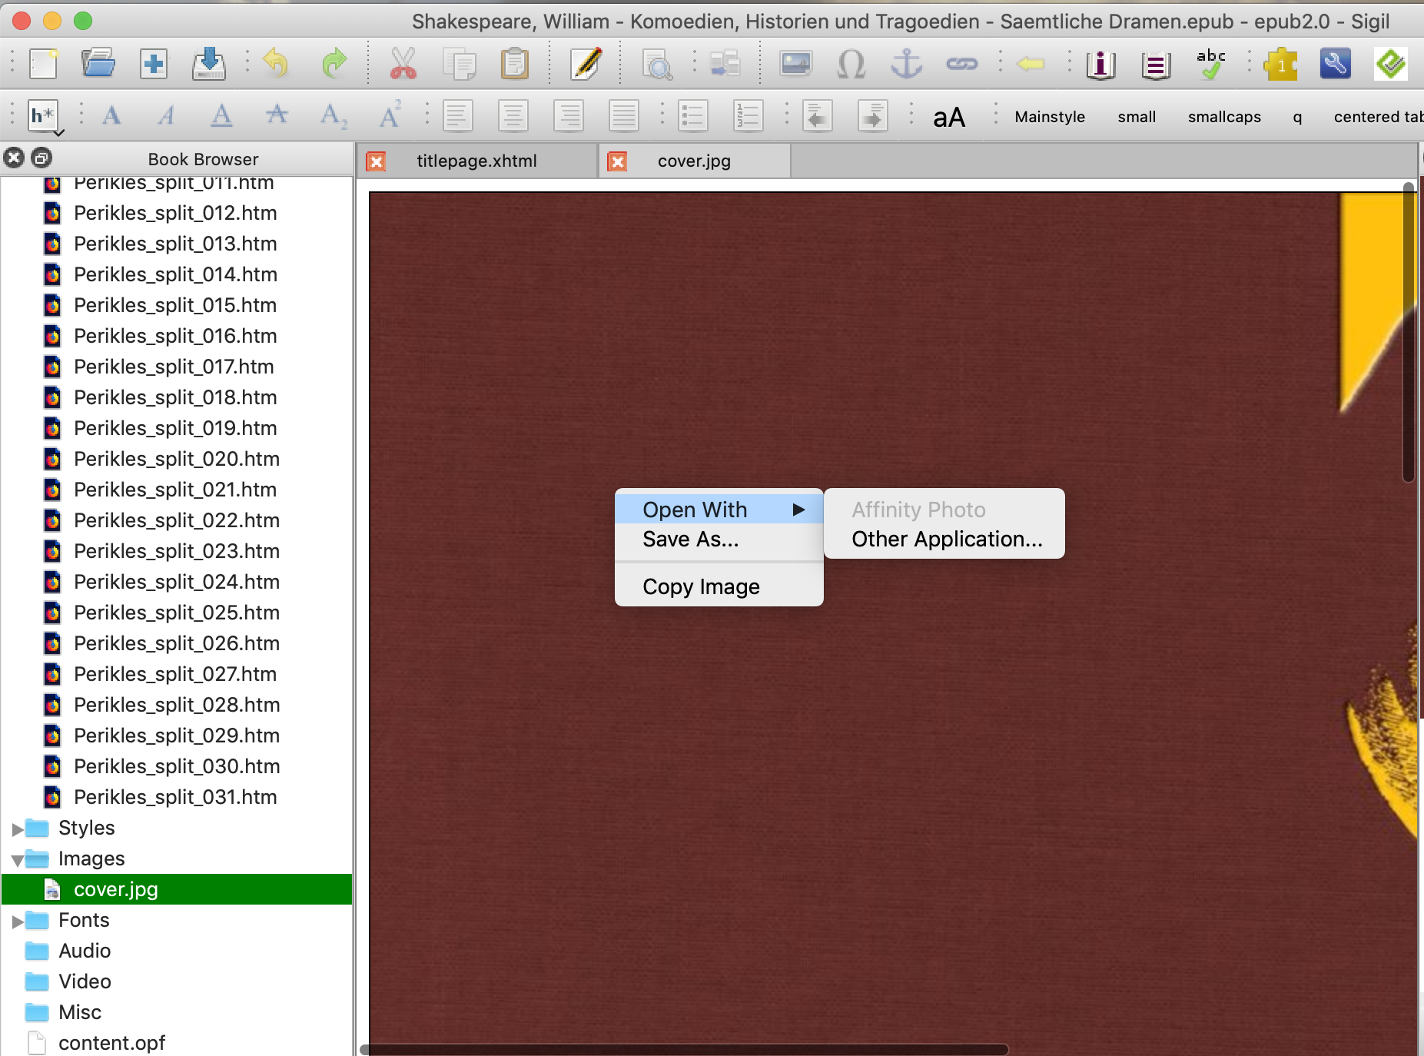Select Affinity Photo in submenu
This screenshot has width=1424, height=1056.
coord(944,510)
